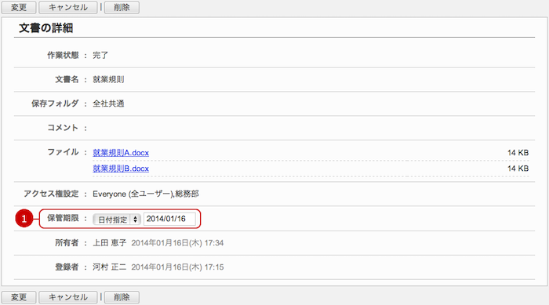The image size is (549, 305).
Task: Click the 作業状態 label
Action: click(63, 56)
